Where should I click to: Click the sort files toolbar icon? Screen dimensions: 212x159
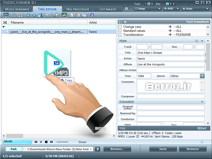coord(40,15)
